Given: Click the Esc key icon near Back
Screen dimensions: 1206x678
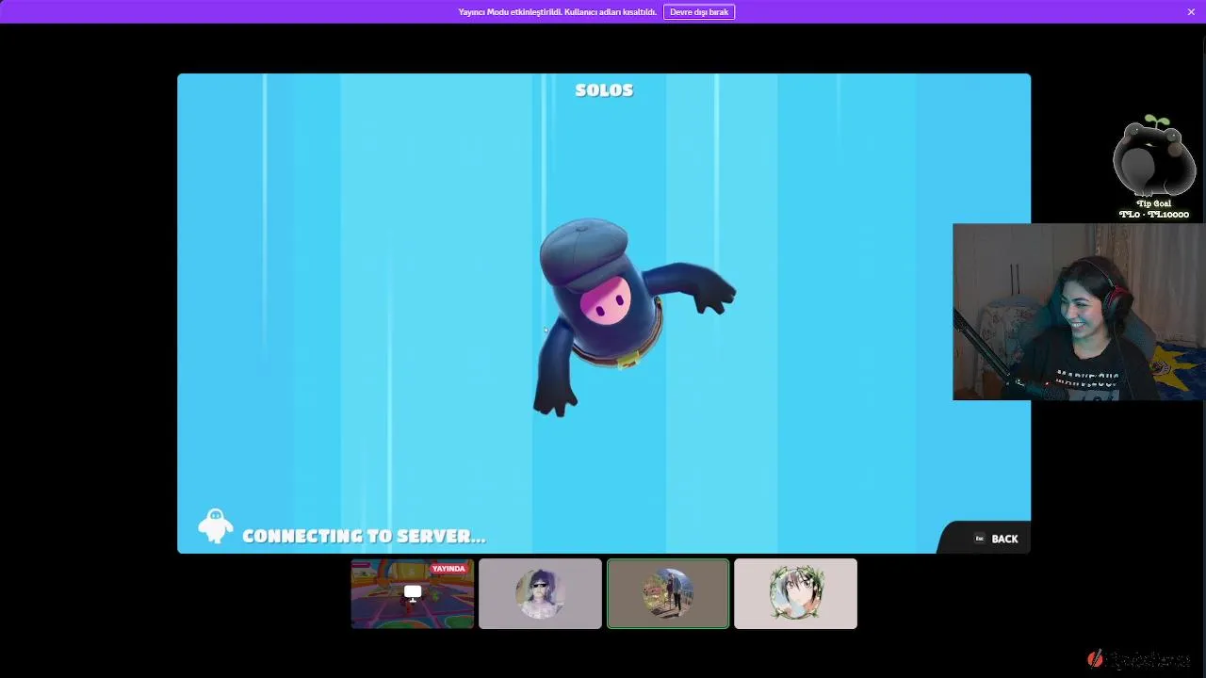Looking at the screenshot, I should point(980,539).
